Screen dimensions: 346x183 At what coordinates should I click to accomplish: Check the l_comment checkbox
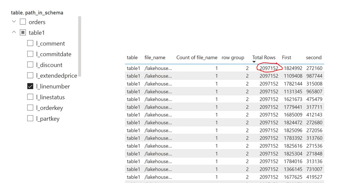click(x=30, y=43)
